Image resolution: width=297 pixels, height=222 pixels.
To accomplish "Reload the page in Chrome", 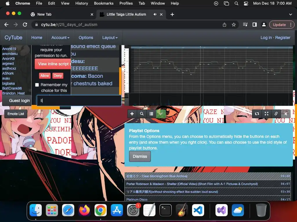I will [25, 25].
